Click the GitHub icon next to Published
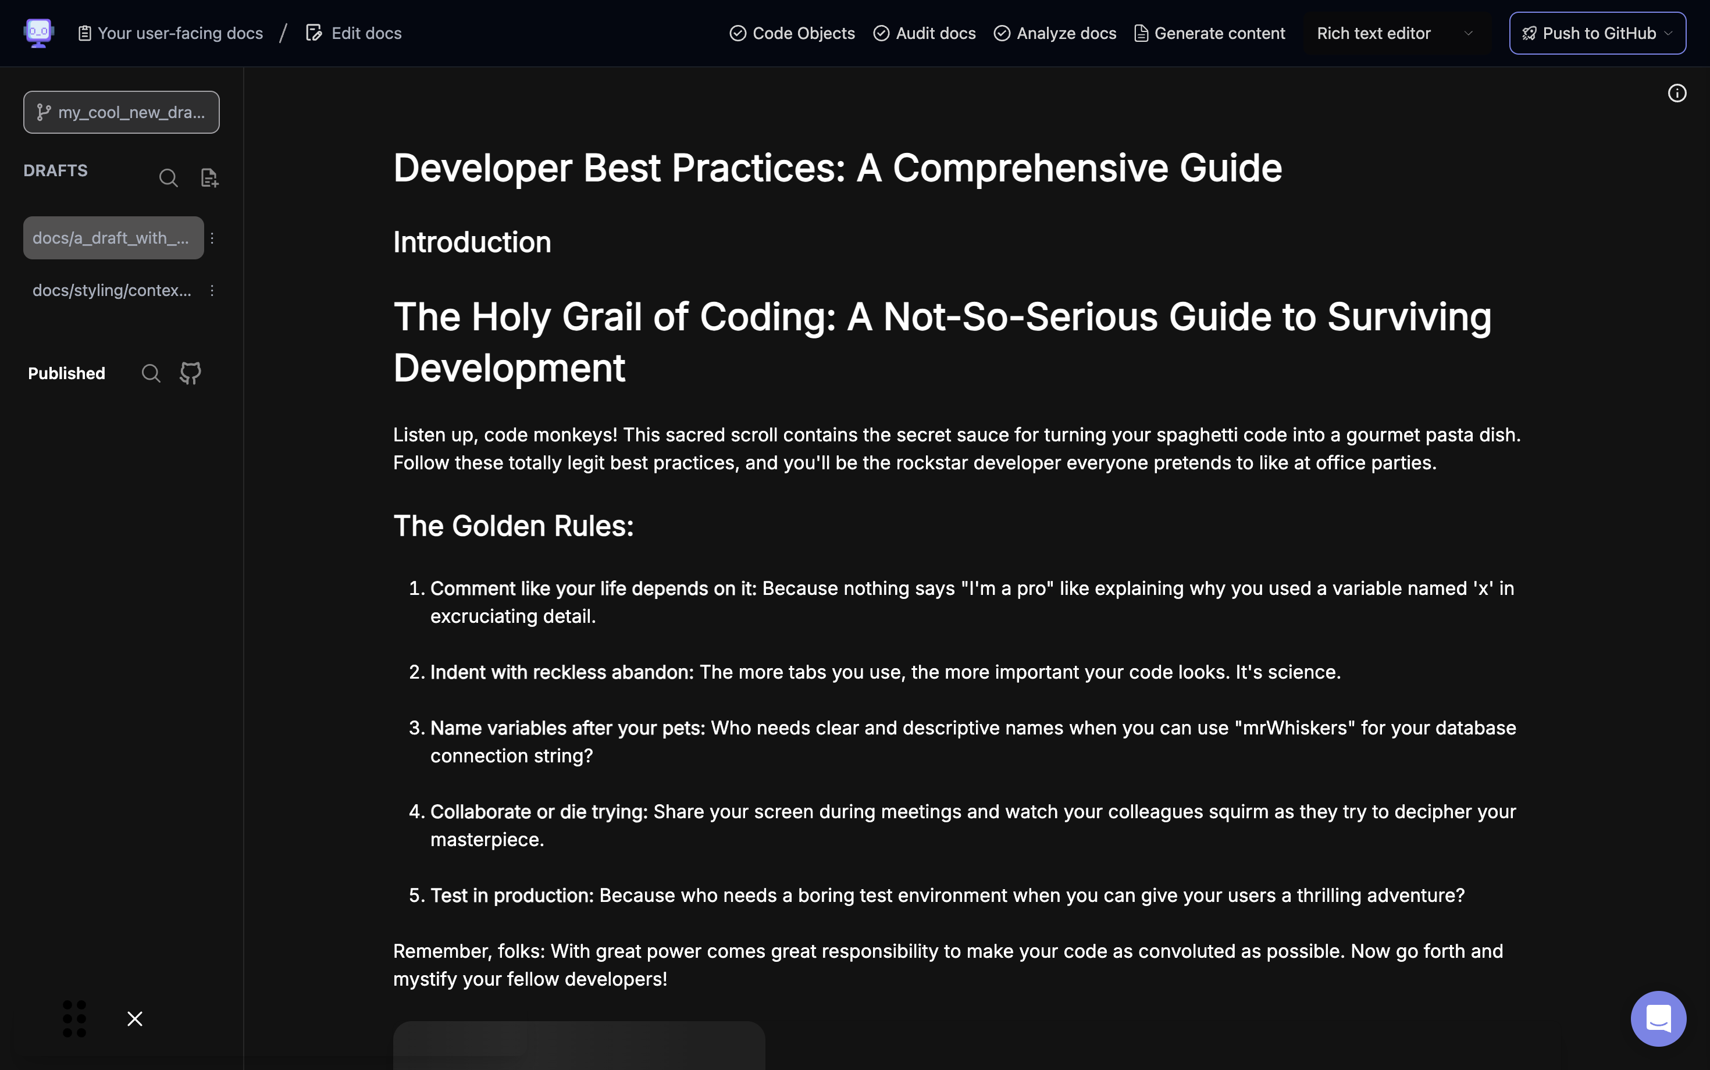Image resolution: width=1710 pixels, height=1070 pixels. coord(190,373)
